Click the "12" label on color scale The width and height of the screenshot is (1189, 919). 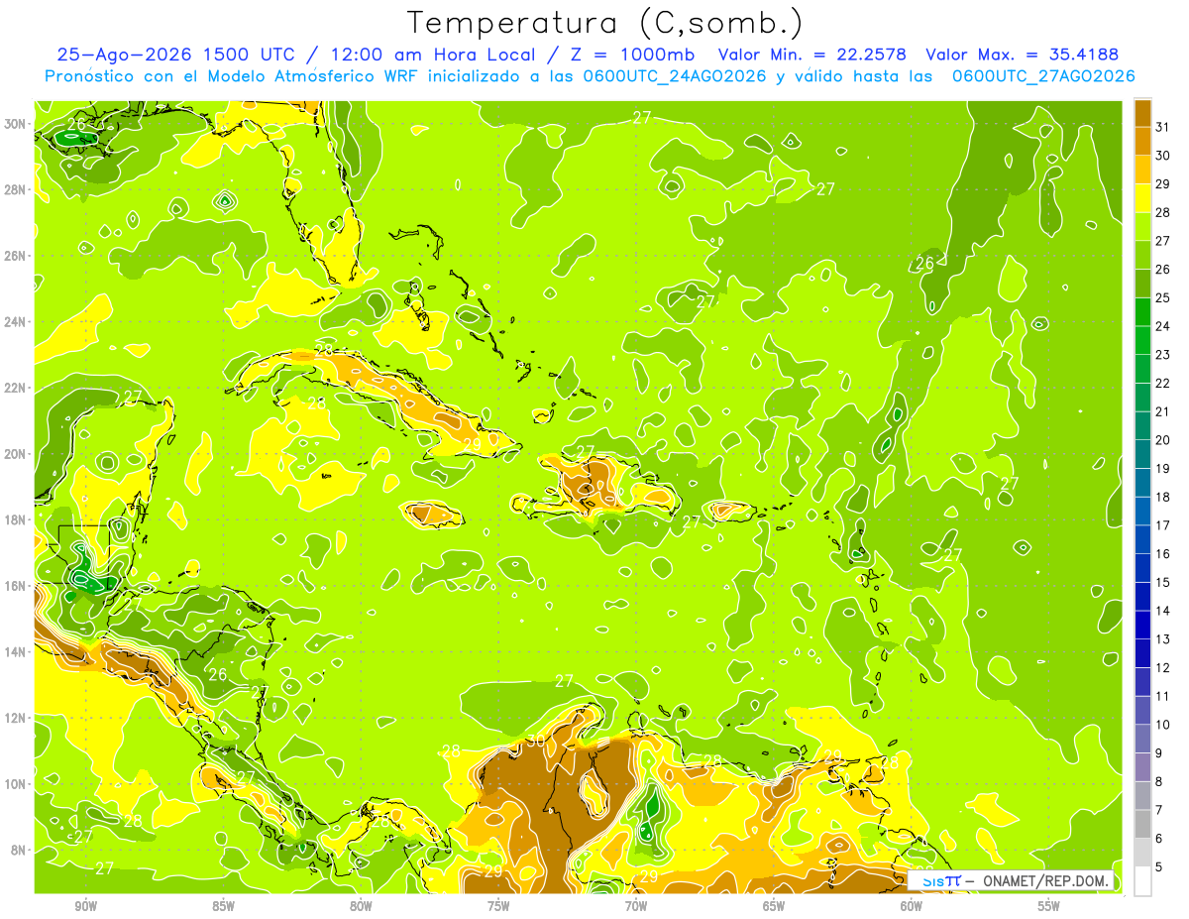tap(1163, 668)
